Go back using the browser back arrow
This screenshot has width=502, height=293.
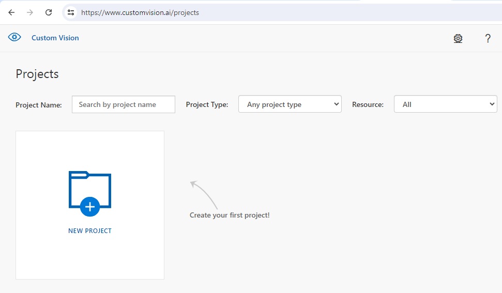pyautogui.click(x=11, y=12)
